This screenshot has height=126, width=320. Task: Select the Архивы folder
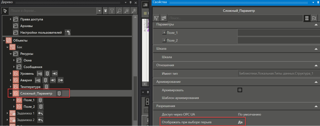(x=27, y=26)
